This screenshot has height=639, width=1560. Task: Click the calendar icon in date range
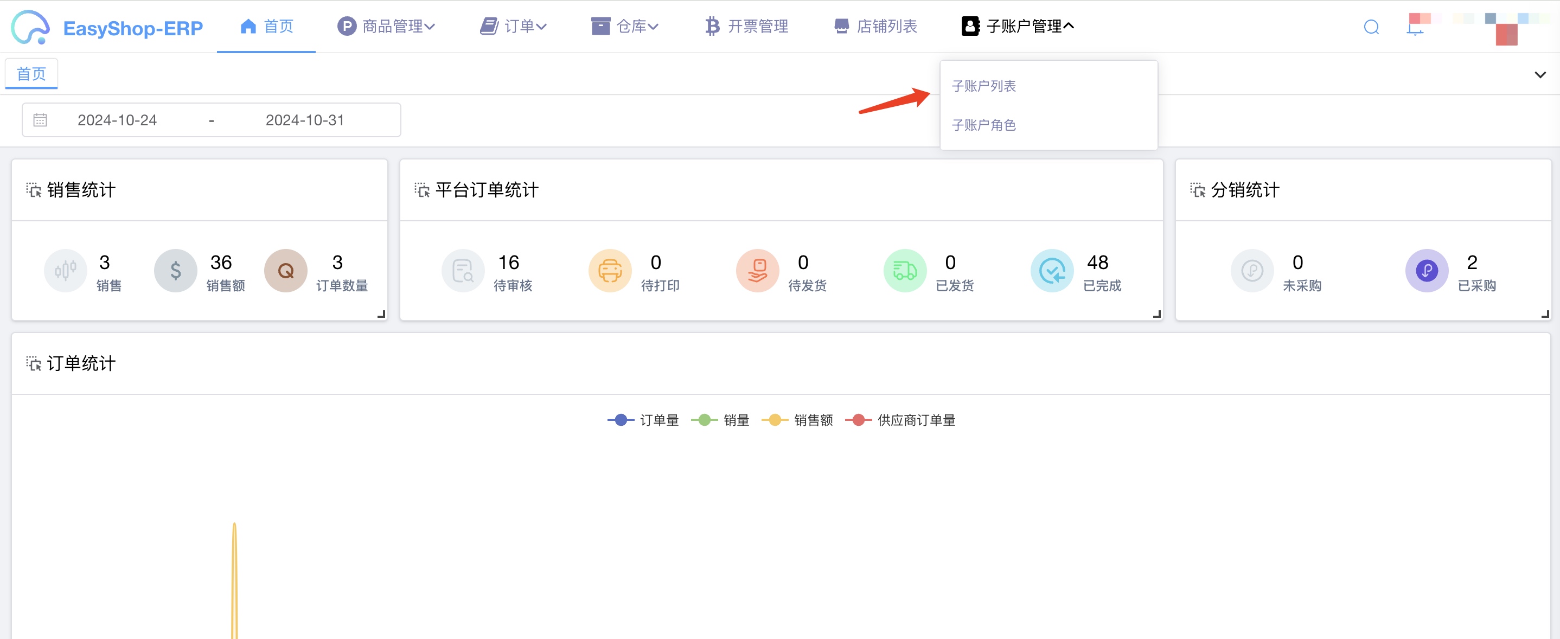[x=40, y=120]
